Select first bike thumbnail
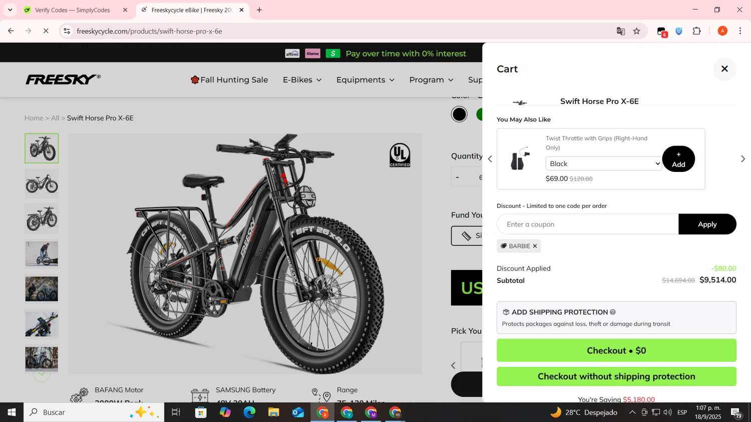The width and height of the screenshot is (751, 422). click(x=42, y=148)
